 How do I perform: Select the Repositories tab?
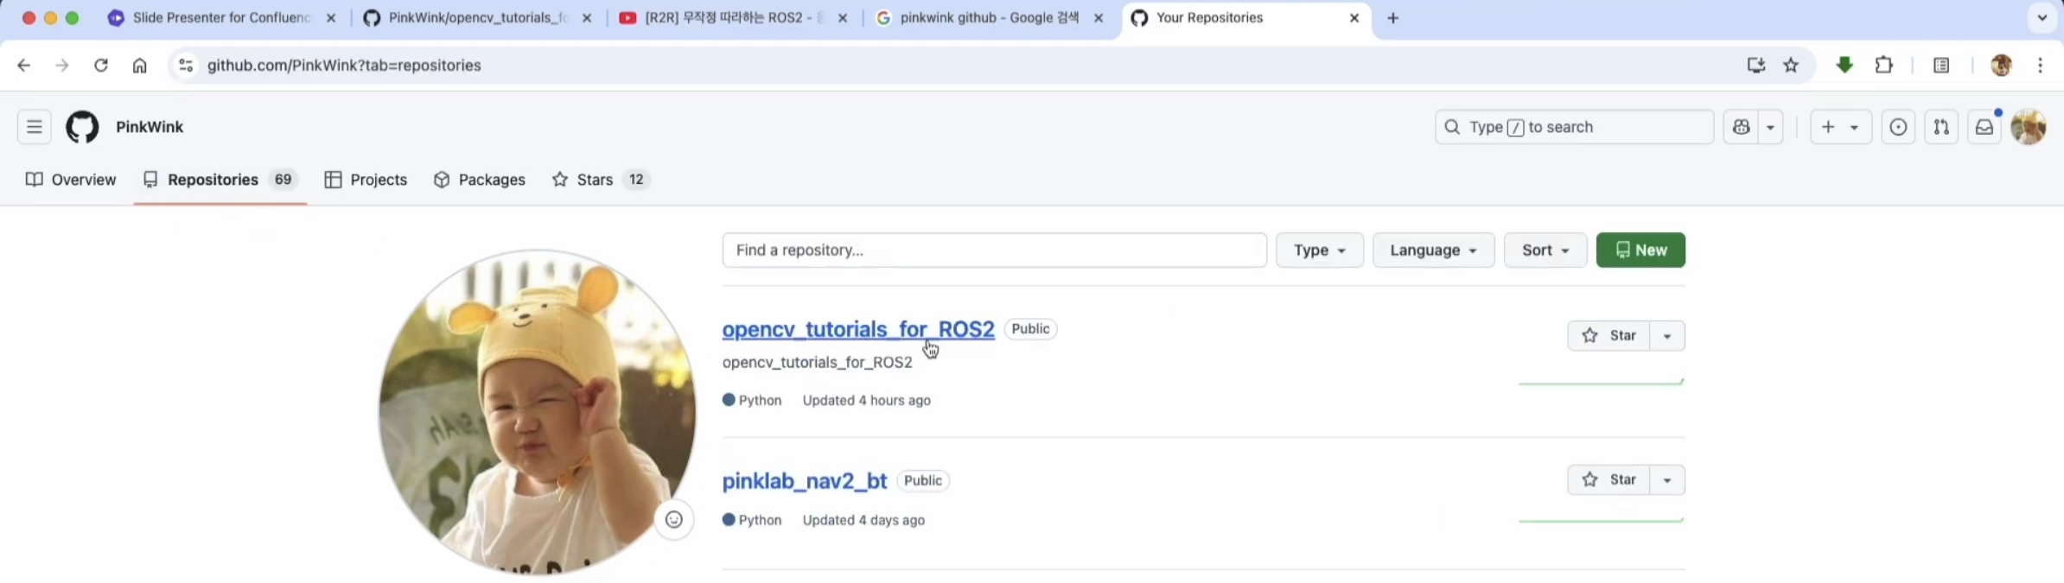click(220, 180)
